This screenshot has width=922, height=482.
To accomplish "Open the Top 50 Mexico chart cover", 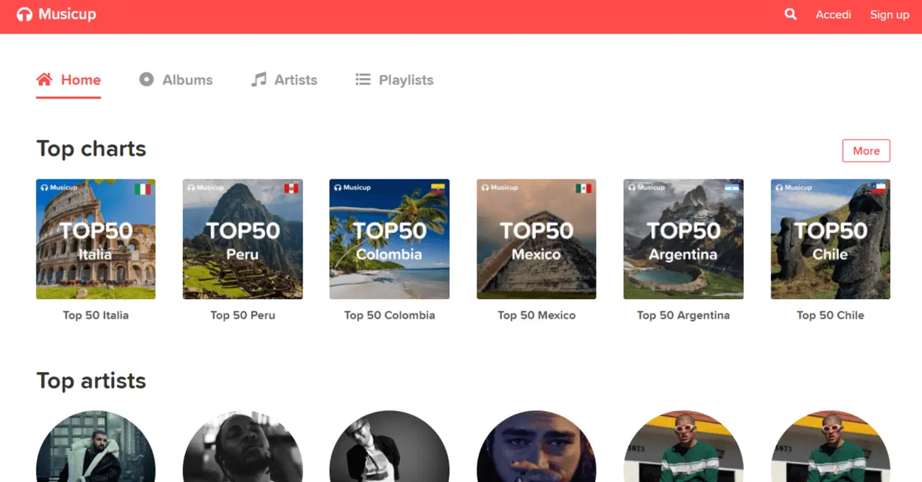I will tap(536, 239).
